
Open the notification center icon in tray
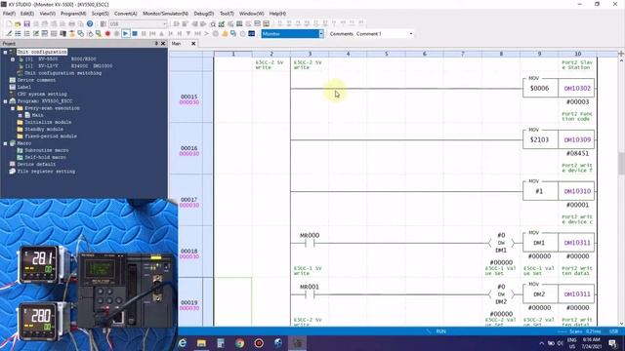point(612,343)
